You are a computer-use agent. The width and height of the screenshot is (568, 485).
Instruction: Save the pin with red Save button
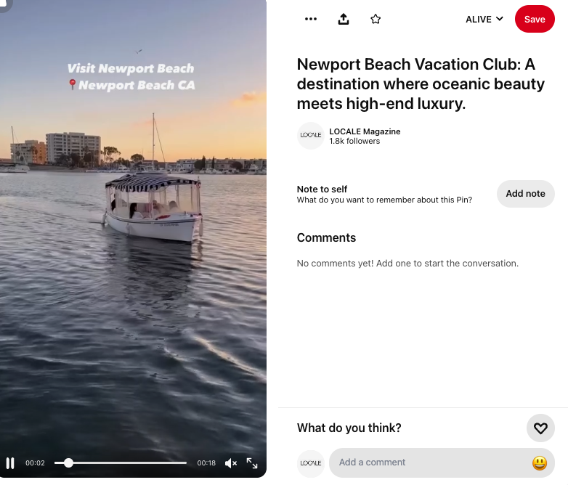535,19
